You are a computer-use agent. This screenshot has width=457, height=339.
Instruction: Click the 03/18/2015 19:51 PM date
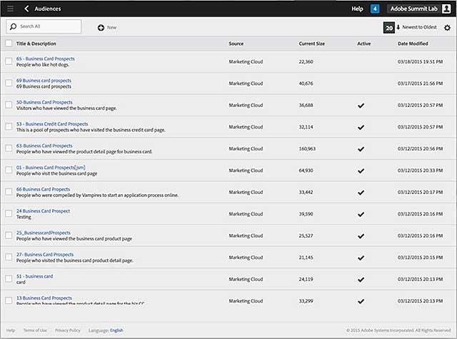[x=421, y=62]
